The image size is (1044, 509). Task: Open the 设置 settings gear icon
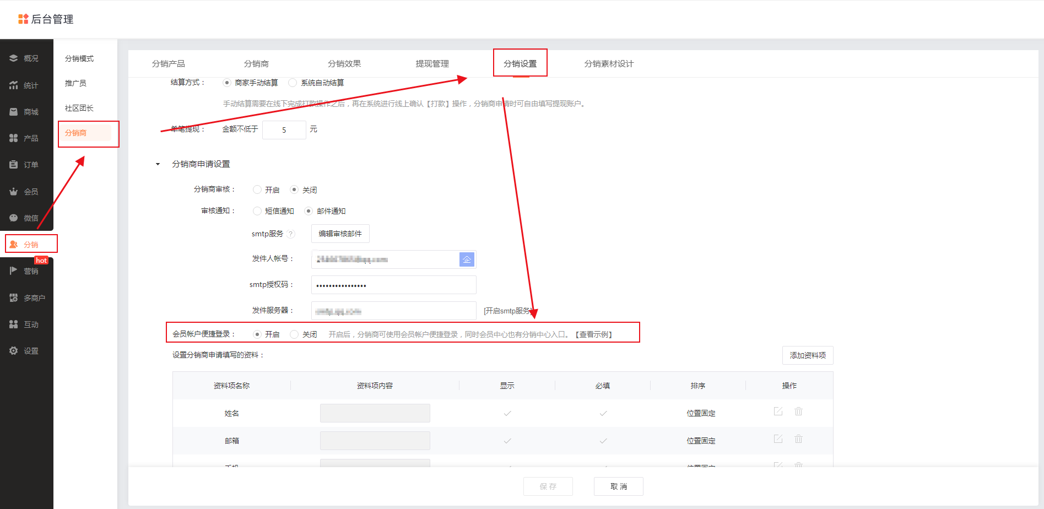[14, 350]
